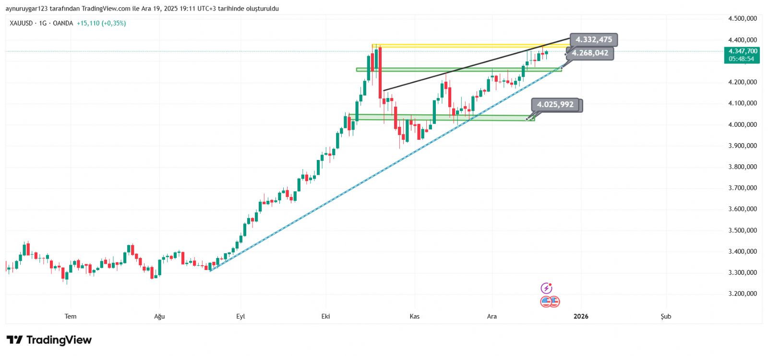
Task: Click the +15,110 (+0,35%) change value
Action: (101, 23)
